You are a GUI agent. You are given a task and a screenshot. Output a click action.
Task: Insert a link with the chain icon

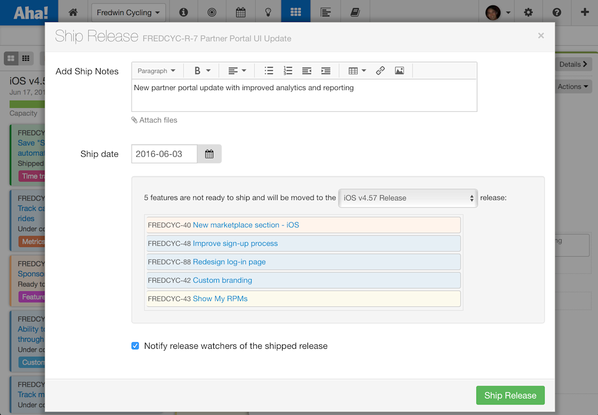click(x=380, y=71)
